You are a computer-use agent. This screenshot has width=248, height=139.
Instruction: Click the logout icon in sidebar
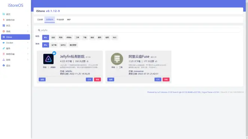[x=4, y=65]
